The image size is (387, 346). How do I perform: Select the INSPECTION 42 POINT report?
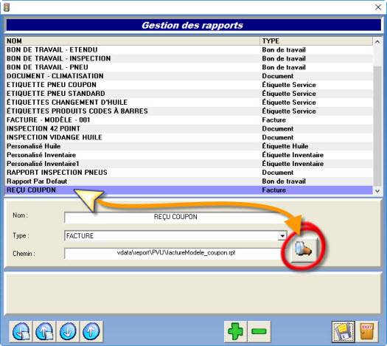click(x=189, y=128)
